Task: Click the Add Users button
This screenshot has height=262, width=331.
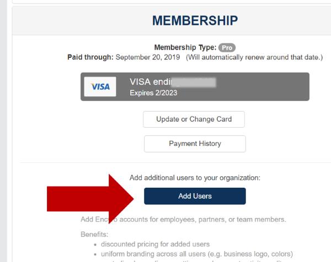Action: pos(195,196)
